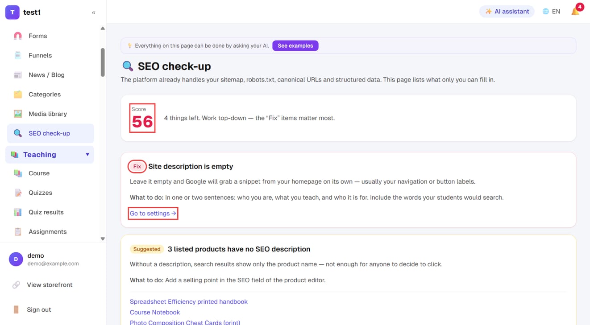This screenshot has height=325, width=590.
Task: Collapse the Teaching section arrow
Action: click(x=87, y=155)
